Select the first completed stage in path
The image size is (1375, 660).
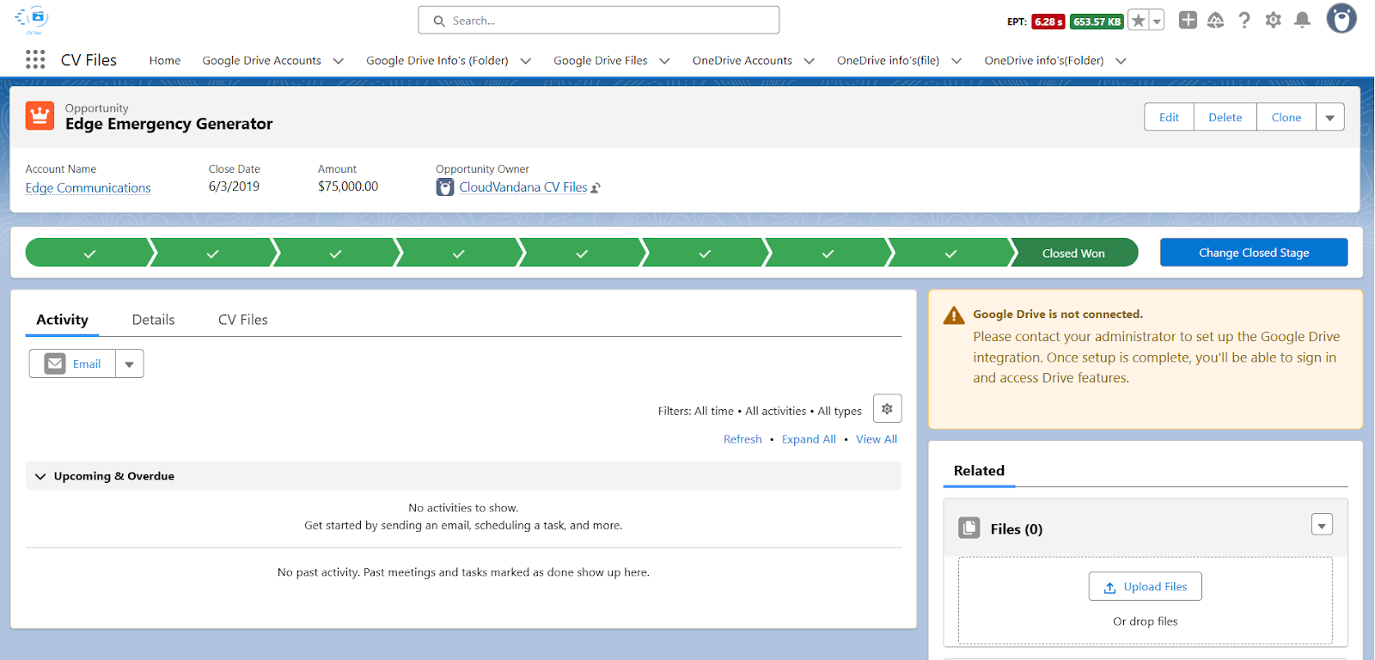(x=89, y=253)
